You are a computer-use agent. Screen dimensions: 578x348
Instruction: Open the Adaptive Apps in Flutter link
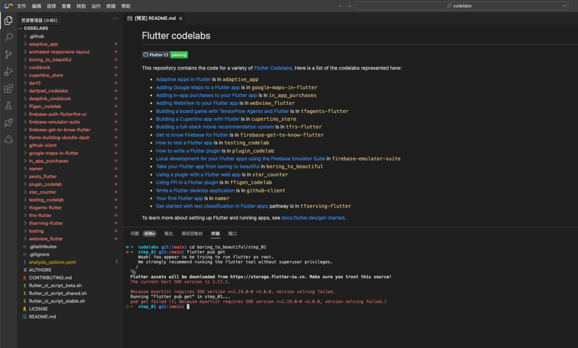point(183,80)
